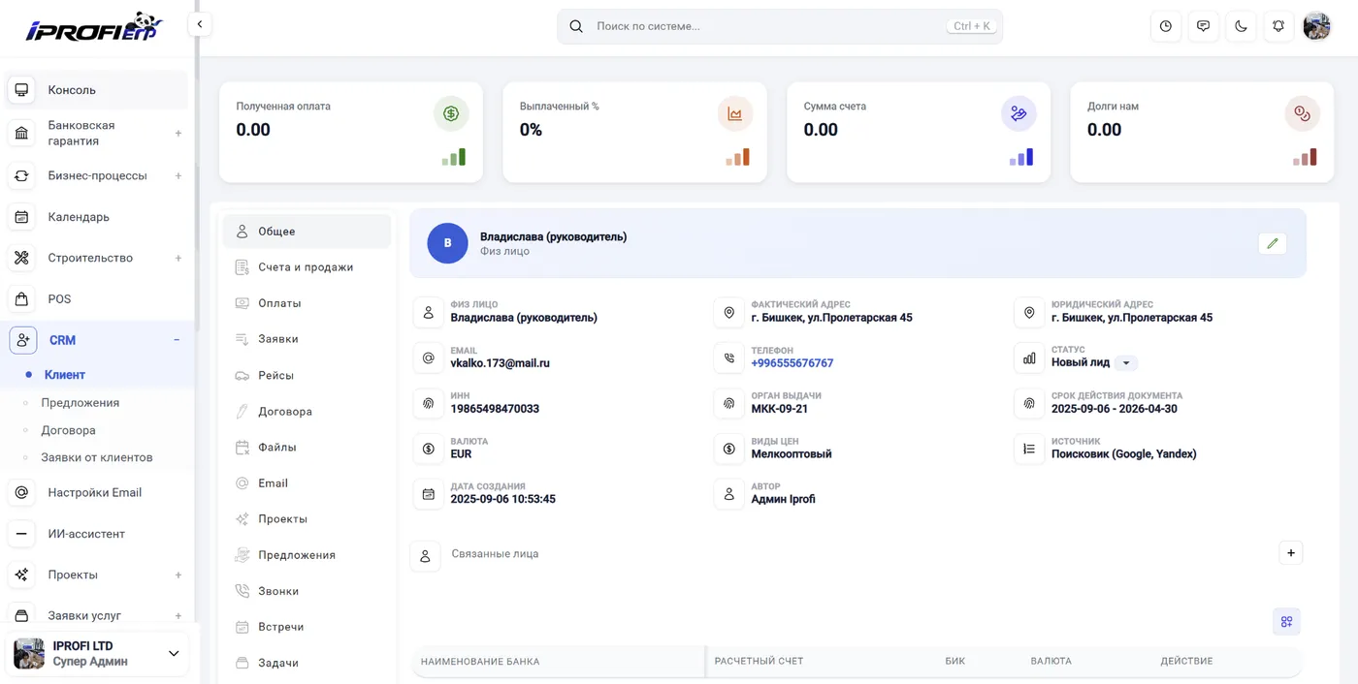Screen dimensions: 1358x684
Task: Select Клиент under CRM
Action: point(65,375)
